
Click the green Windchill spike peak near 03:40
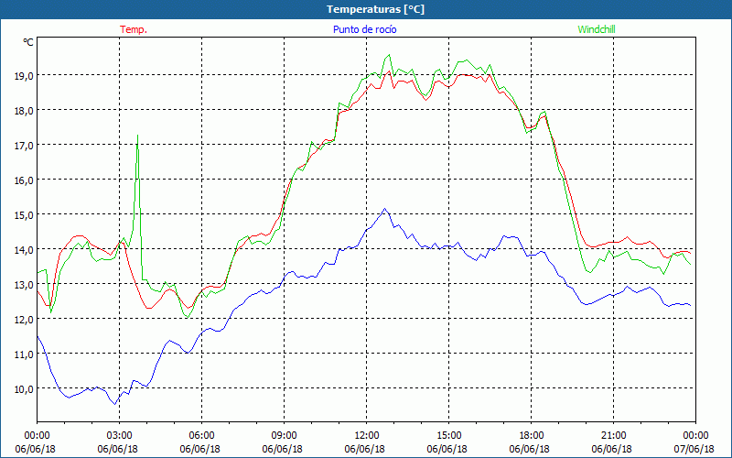point(137,135)
